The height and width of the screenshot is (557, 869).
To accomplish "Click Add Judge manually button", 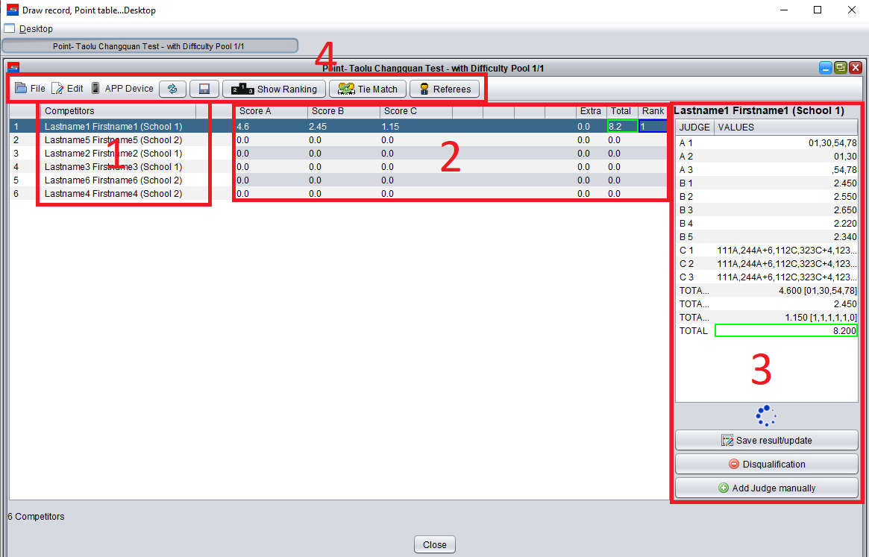I will tap(766, 488).
